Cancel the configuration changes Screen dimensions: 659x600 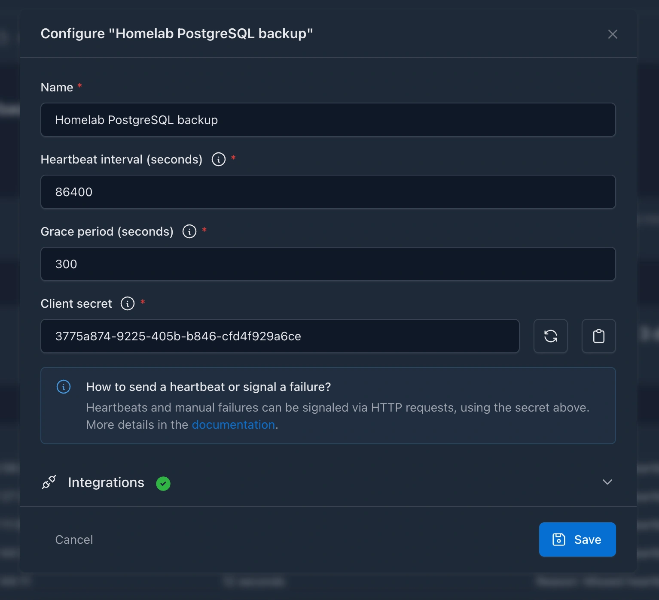[x=74, y=539]
